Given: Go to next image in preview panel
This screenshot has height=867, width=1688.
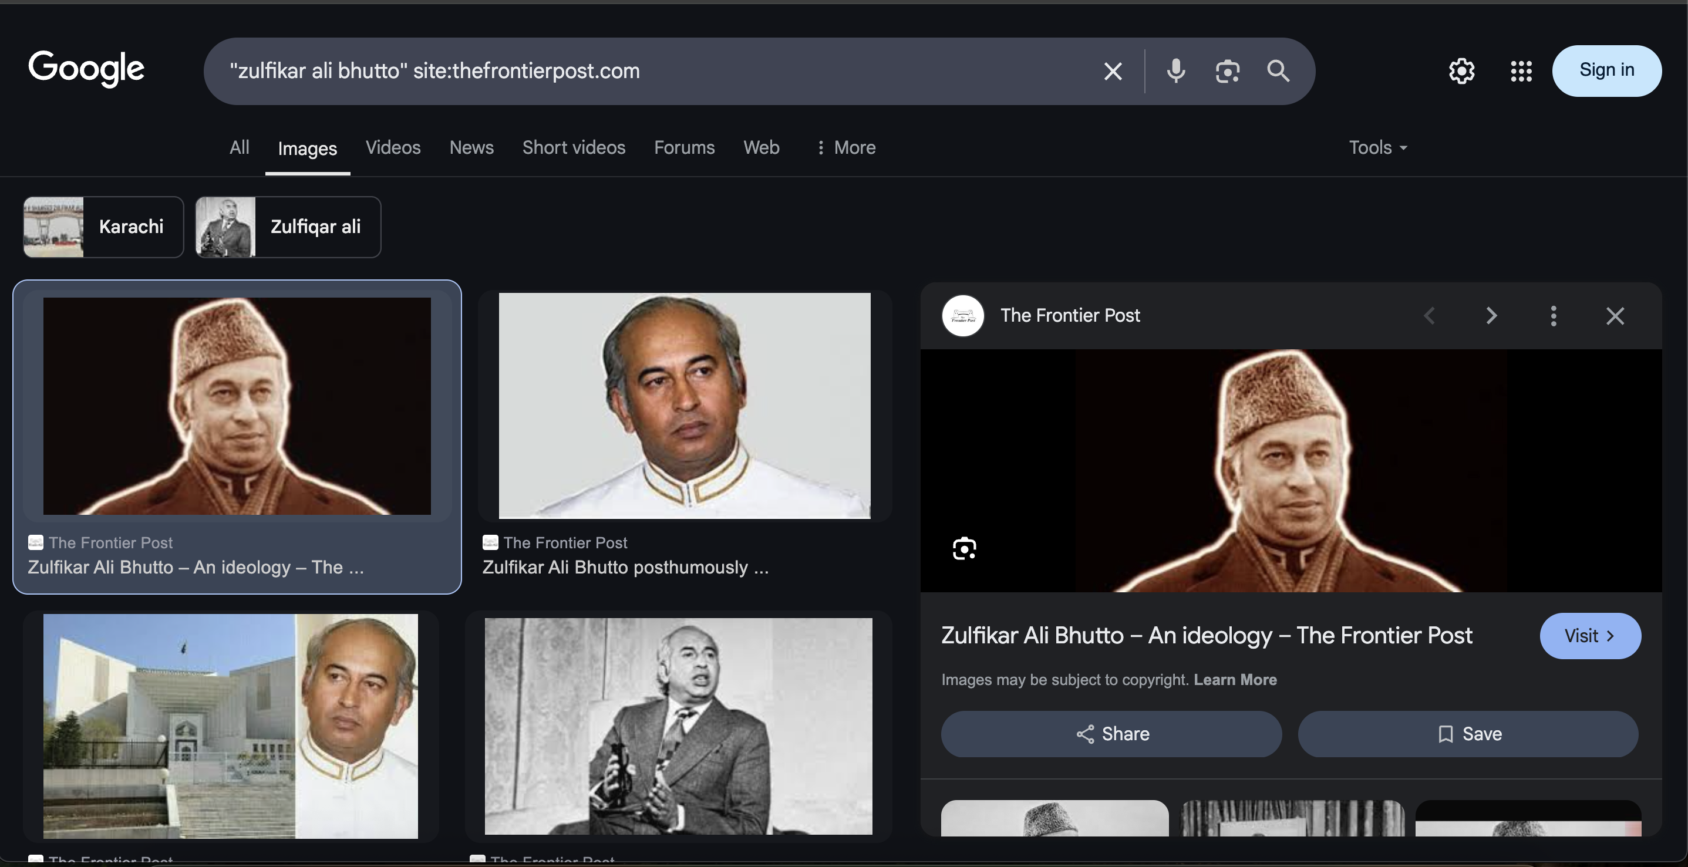Looking at the screenshot, I should coord(1491,316).
